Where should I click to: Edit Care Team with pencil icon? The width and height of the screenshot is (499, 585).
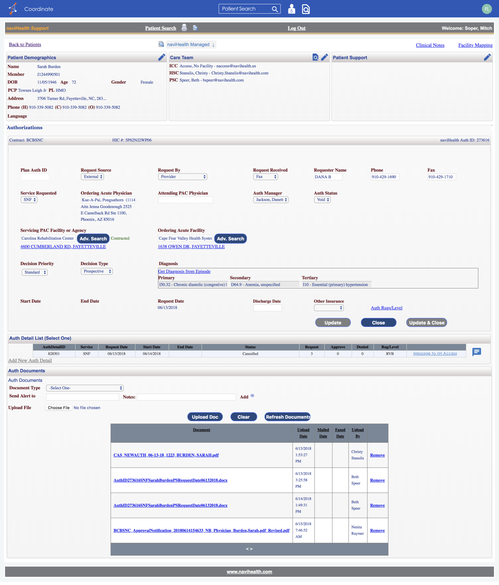[x=324, y=57]
